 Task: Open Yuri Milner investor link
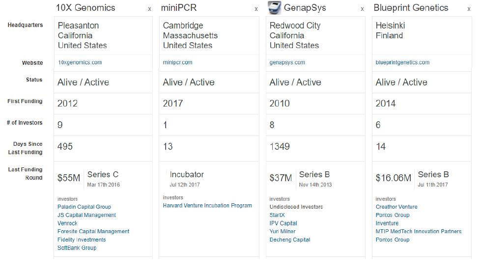click(x=283, y=231)
